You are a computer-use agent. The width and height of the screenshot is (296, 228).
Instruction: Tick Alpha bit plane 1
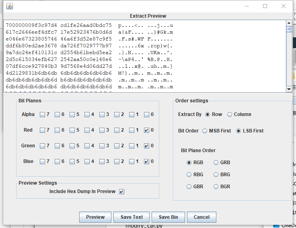click(132, 114)
